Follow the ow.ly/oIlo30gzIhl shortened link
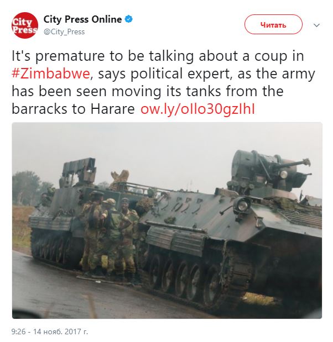 [x=197, y=109]
